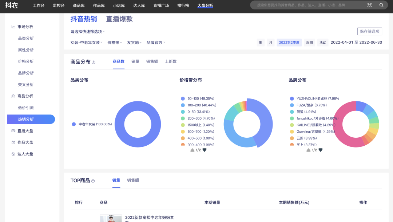Click the 保存筛选项 button
Viewport: 393px width, 222px height.
[369, 31]
